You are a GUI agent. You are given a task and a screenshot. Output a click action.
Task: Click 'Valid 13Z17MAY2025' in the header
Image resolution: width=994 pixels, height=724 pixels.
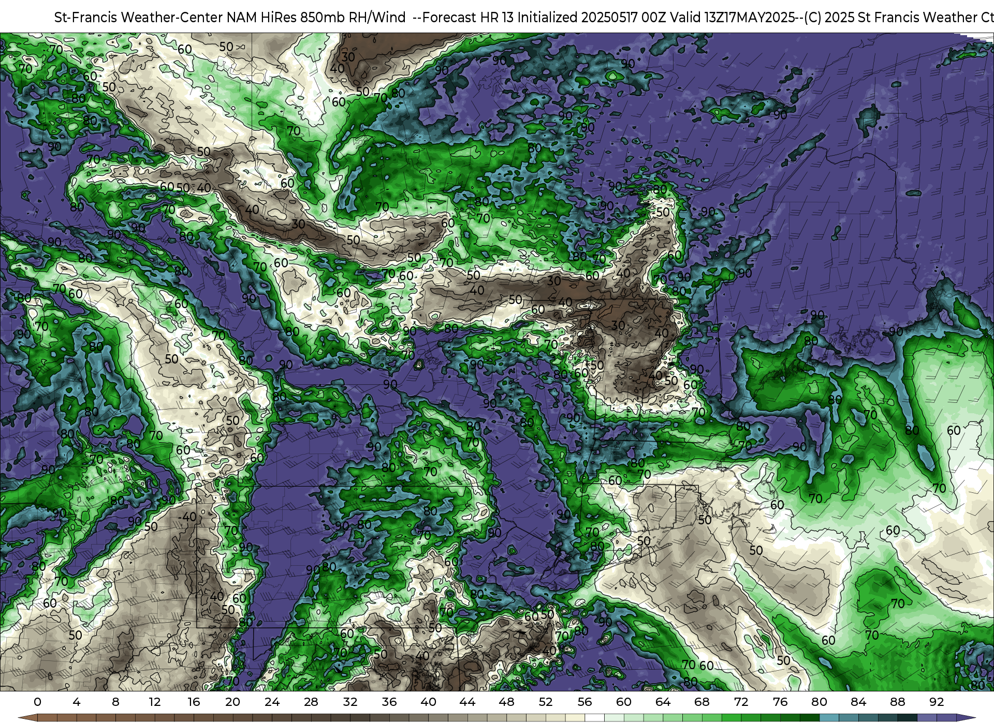[x=733, y=18]
